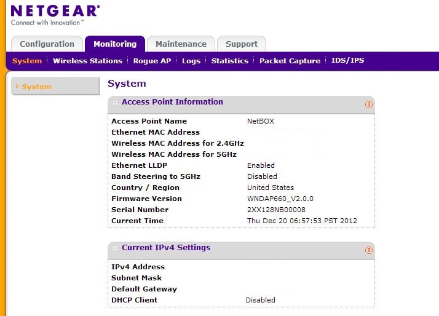Click the NETGEAR logo
Viewport: 439px width, 316px height.
pos(55,11)
